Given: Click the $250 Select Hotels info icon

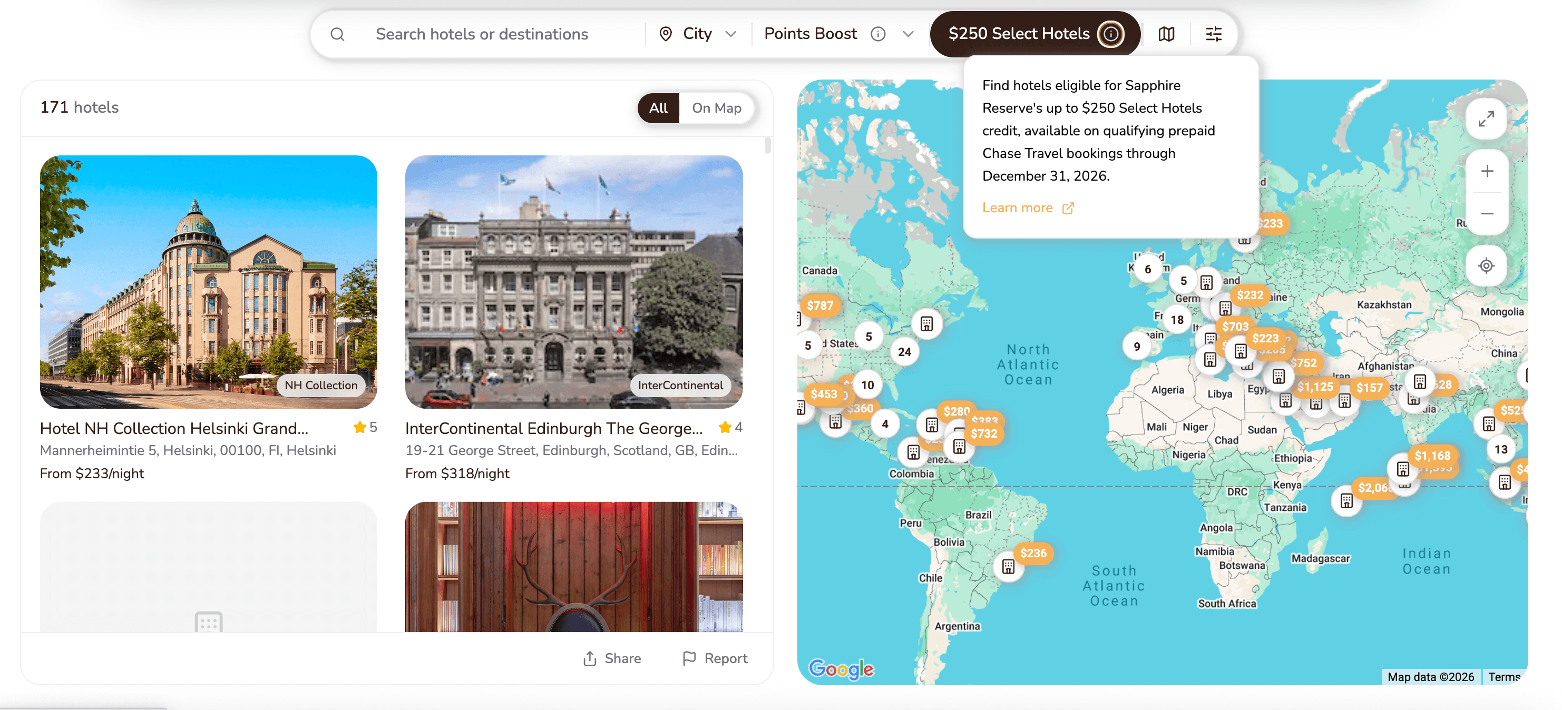Looking at the screenshot, I should (1110, 34).
